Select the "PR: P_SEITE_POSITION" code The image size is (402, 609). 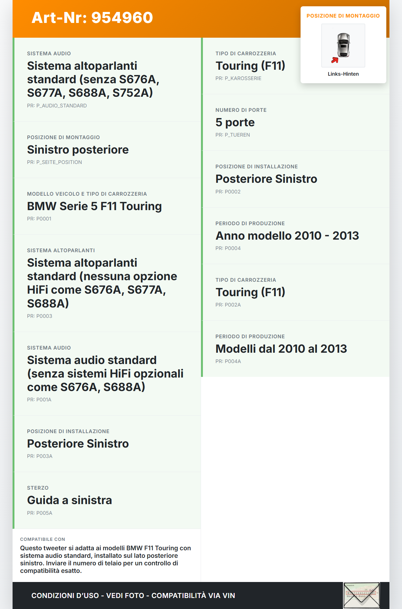(x=54, y=162)
